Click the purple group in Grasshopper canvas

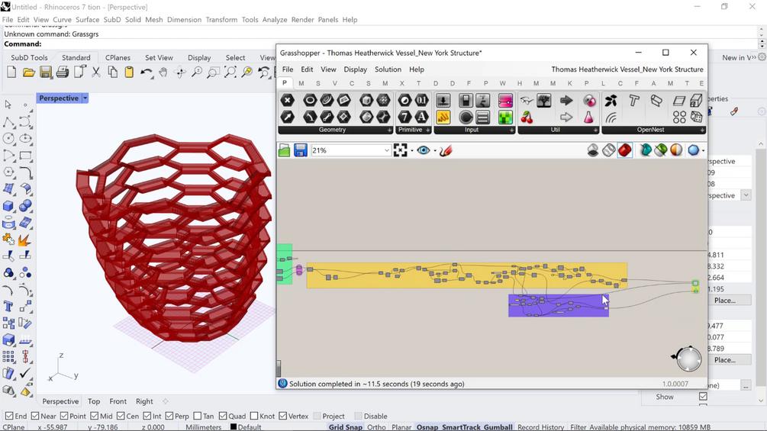(559, 305)
